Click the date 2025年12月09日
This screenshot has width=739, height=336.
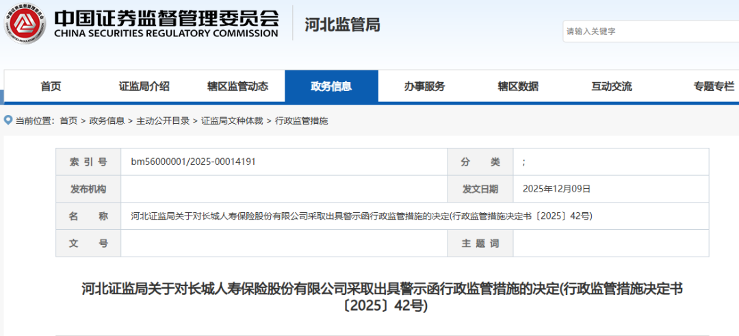tap(556, 189)
